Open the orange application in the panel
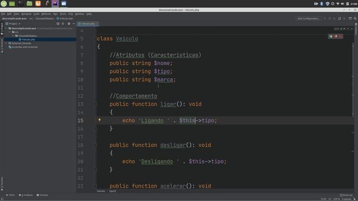 pyautogui.click(x=38, y=3)
